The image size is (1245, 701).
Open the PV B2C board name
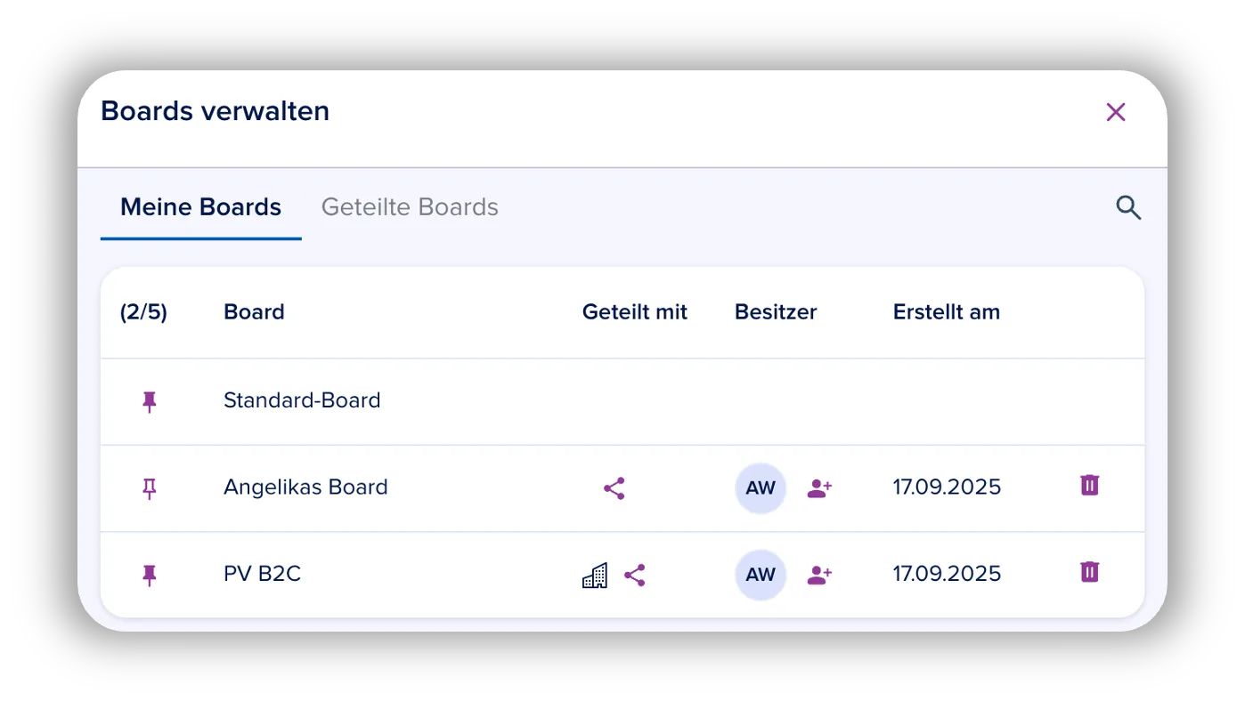pos(263,574)
